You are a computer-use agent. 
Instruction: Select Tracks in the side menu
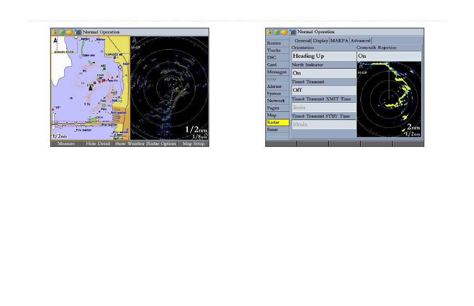pyautogui.click(x=278, y=50)
